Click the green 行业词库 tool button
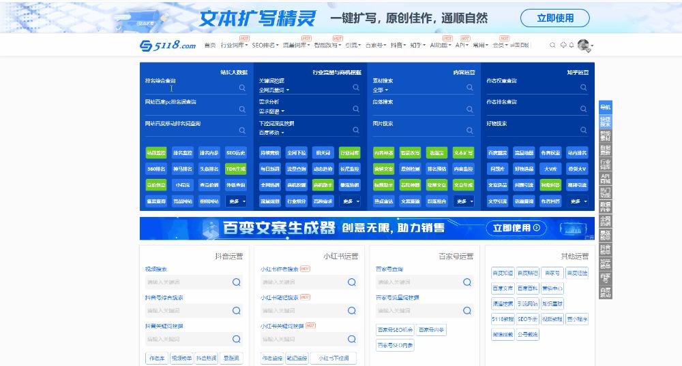682x366 pixels. click(x=350, y=152)
